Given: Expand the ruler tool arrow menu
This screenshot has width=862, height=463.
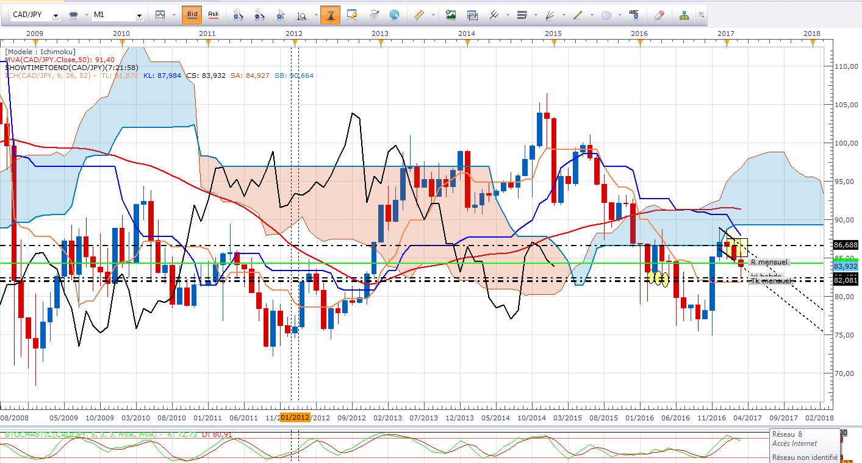Looking at the screenshot, I should tap(433, 15).
